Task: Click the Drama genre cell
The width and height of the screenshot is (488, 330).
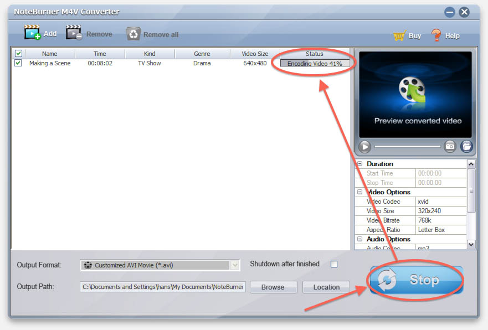Action: tap(202, 63)
